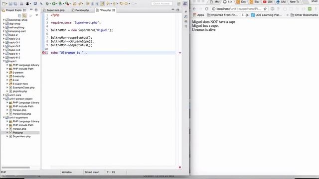The height and width of the screenshot is (179, 319).
Task: Click the External Tools run icon
Action: pos(67,3)
